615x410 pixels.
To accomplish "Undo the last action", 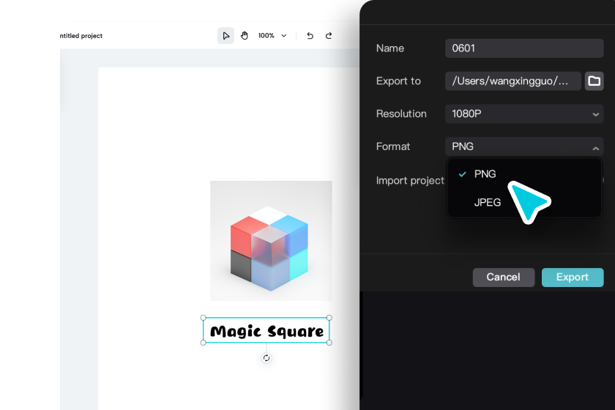I will (x=310, y=36).
